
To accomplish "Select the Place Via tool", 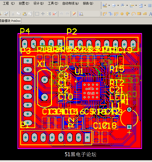I will point(127,14).
